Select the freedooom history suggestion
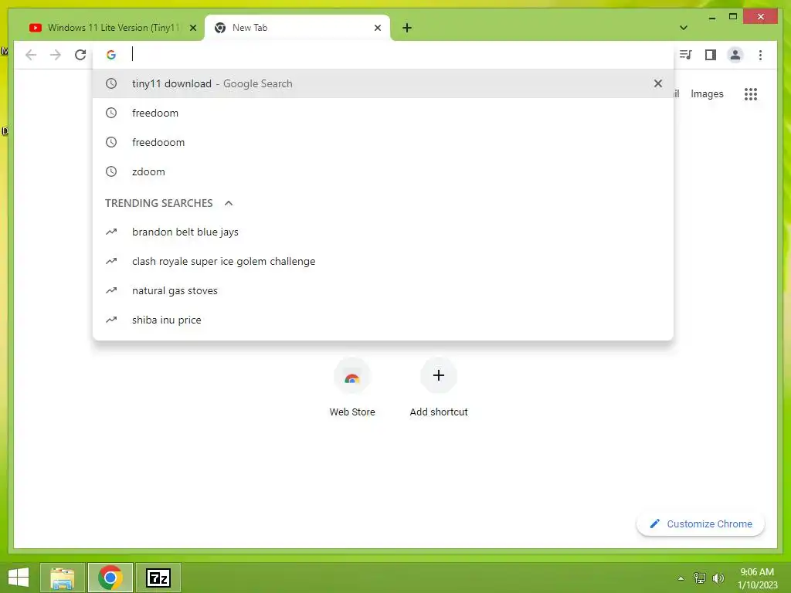The height and width of the screenshot is (593, 791). click(383, 142)
